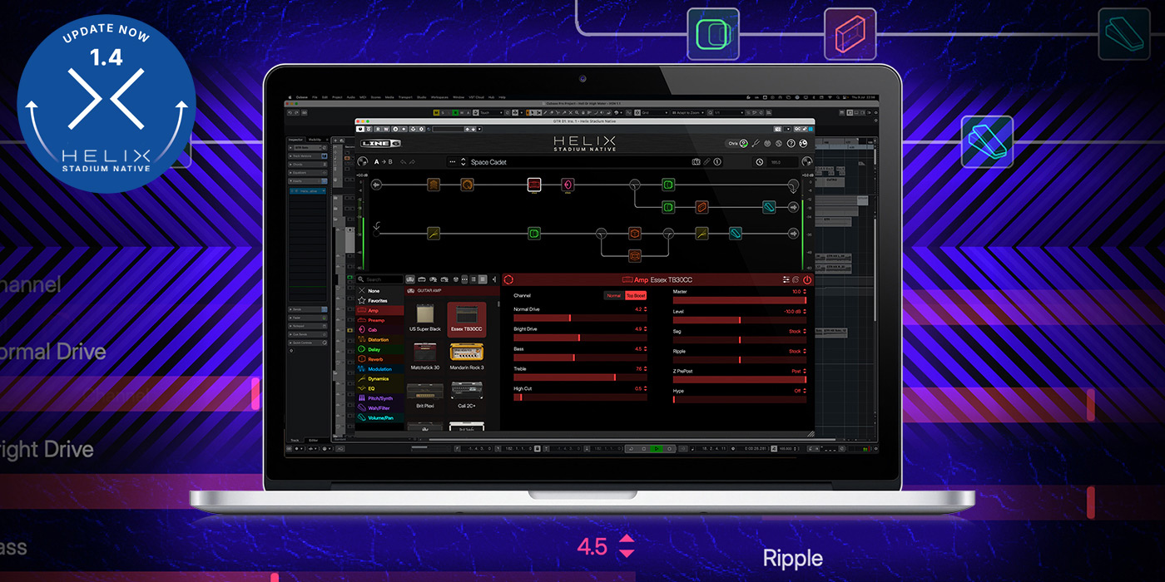The image size is (1165, 582).
Task: Open the Cubase Project menu
Action: 337,97
